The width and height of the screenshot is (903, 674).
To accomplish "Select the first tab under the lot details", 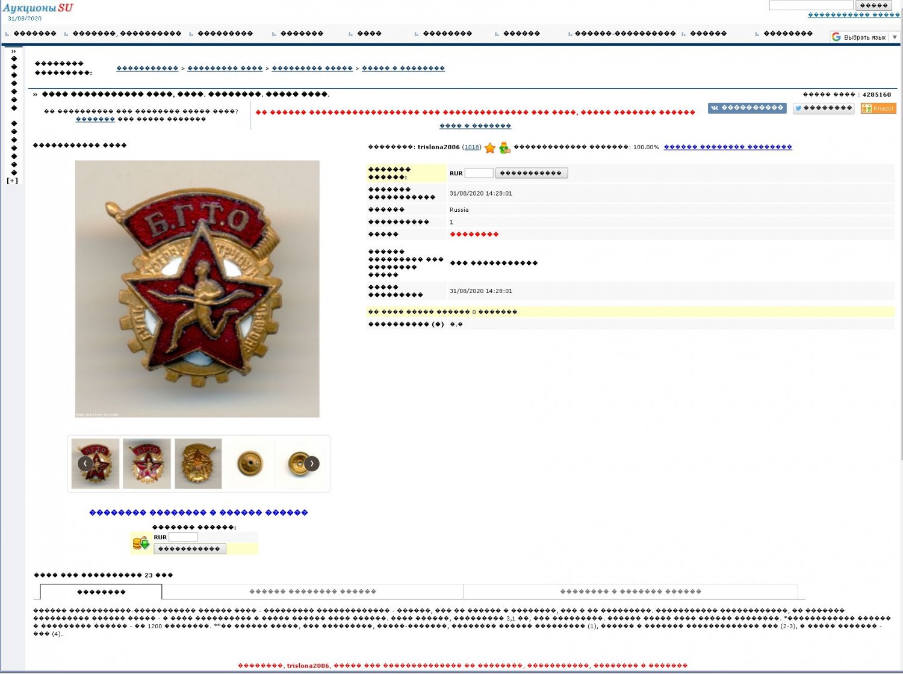I will [x=101, y=592].
